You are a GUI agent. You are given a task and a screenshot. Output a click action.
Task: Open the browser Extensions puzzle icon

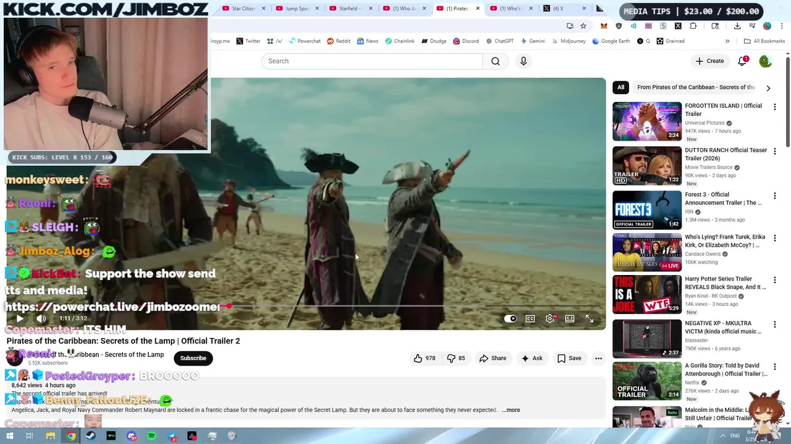tap(693, 26)
